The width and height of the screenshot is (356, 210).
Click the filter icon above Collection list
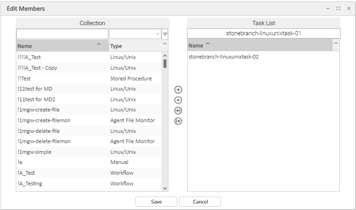pyautogui.click(x=165, y=34)
